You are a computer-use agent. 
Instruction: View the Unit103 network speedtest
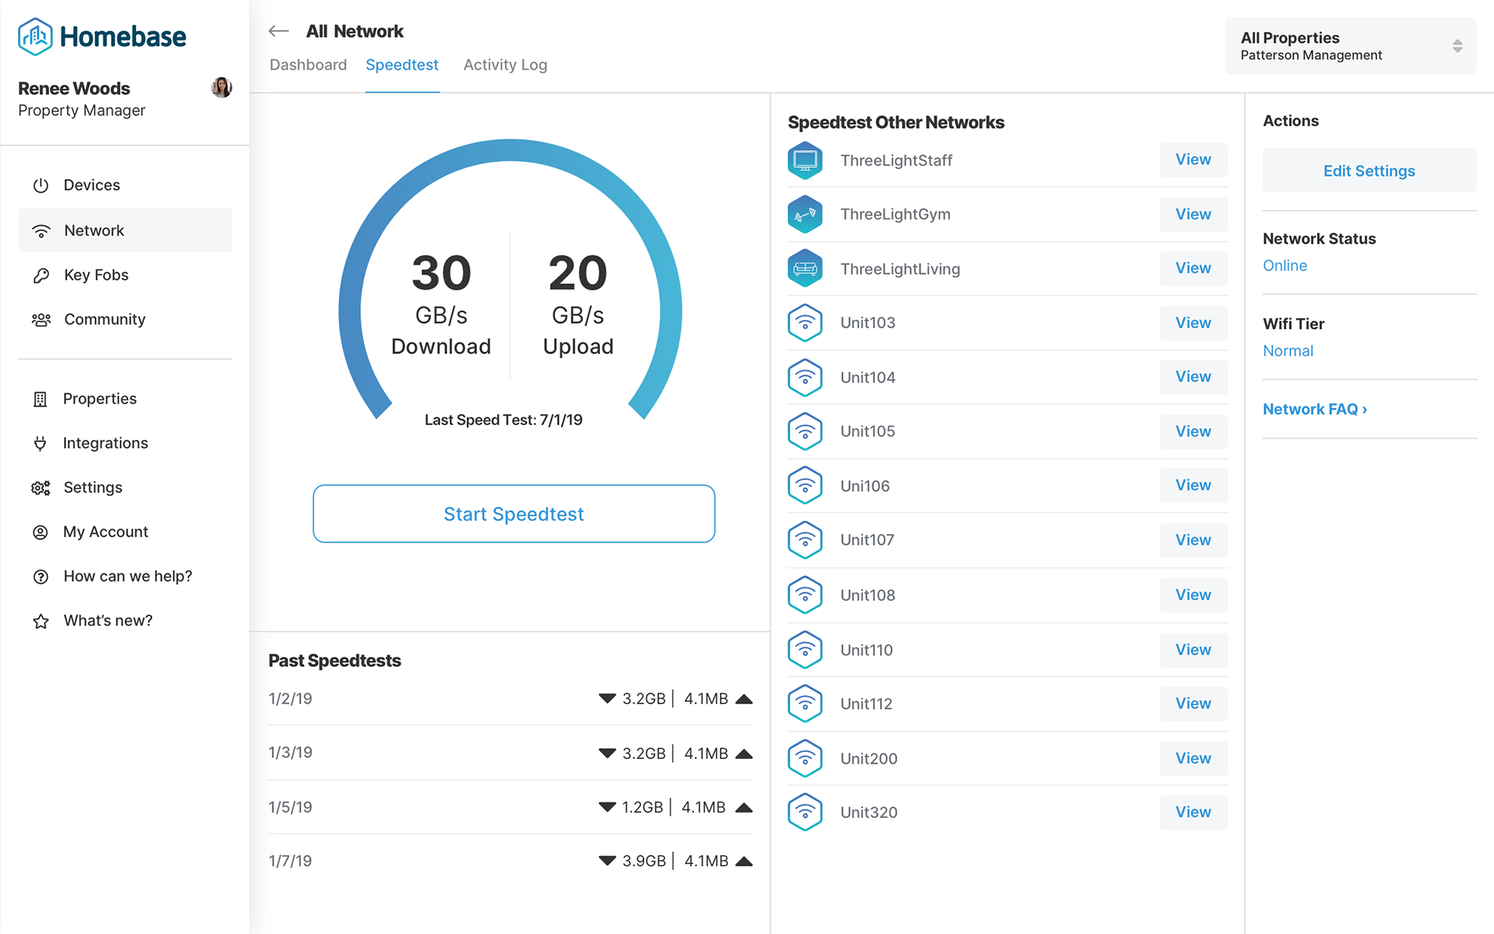(1193, 323)
